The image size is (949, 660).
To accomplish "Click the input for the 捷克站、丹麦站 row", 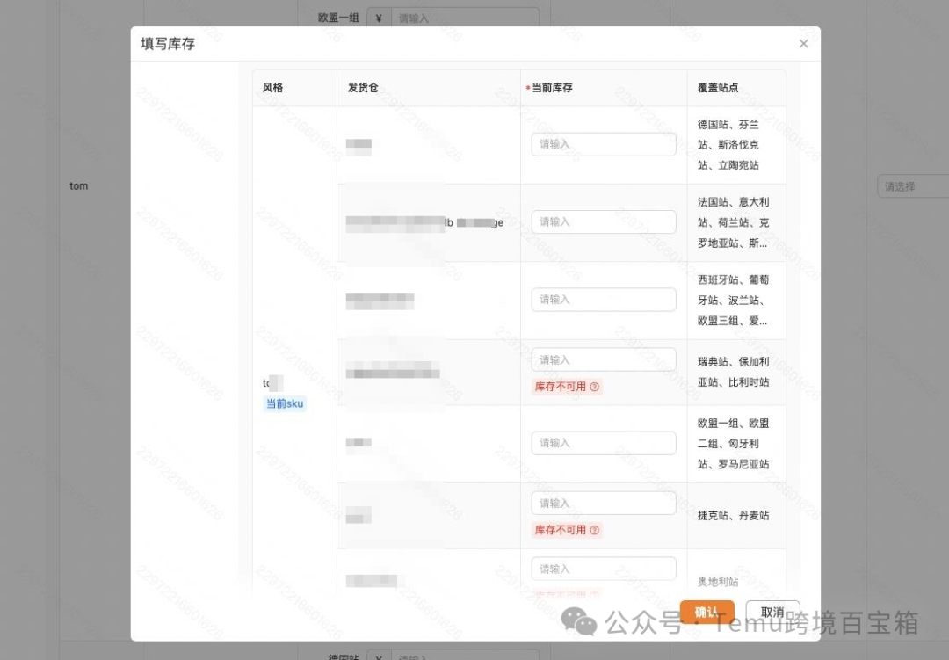I will pos(603,502).
